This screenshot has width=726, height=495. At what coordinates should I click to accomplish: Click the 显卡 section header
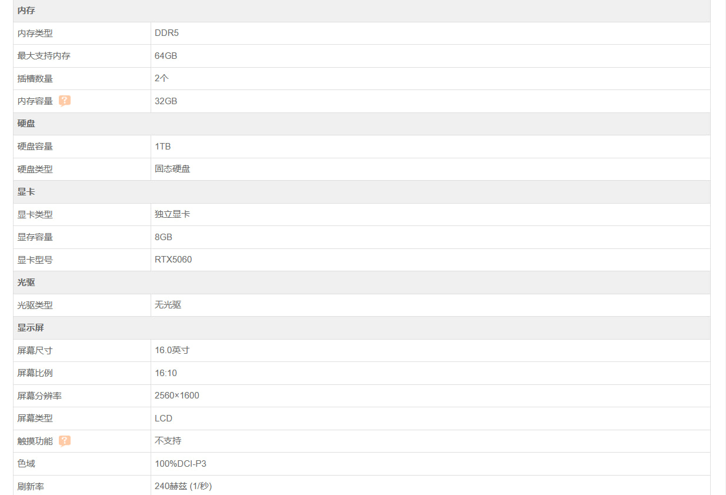click(x=26, y=192)
